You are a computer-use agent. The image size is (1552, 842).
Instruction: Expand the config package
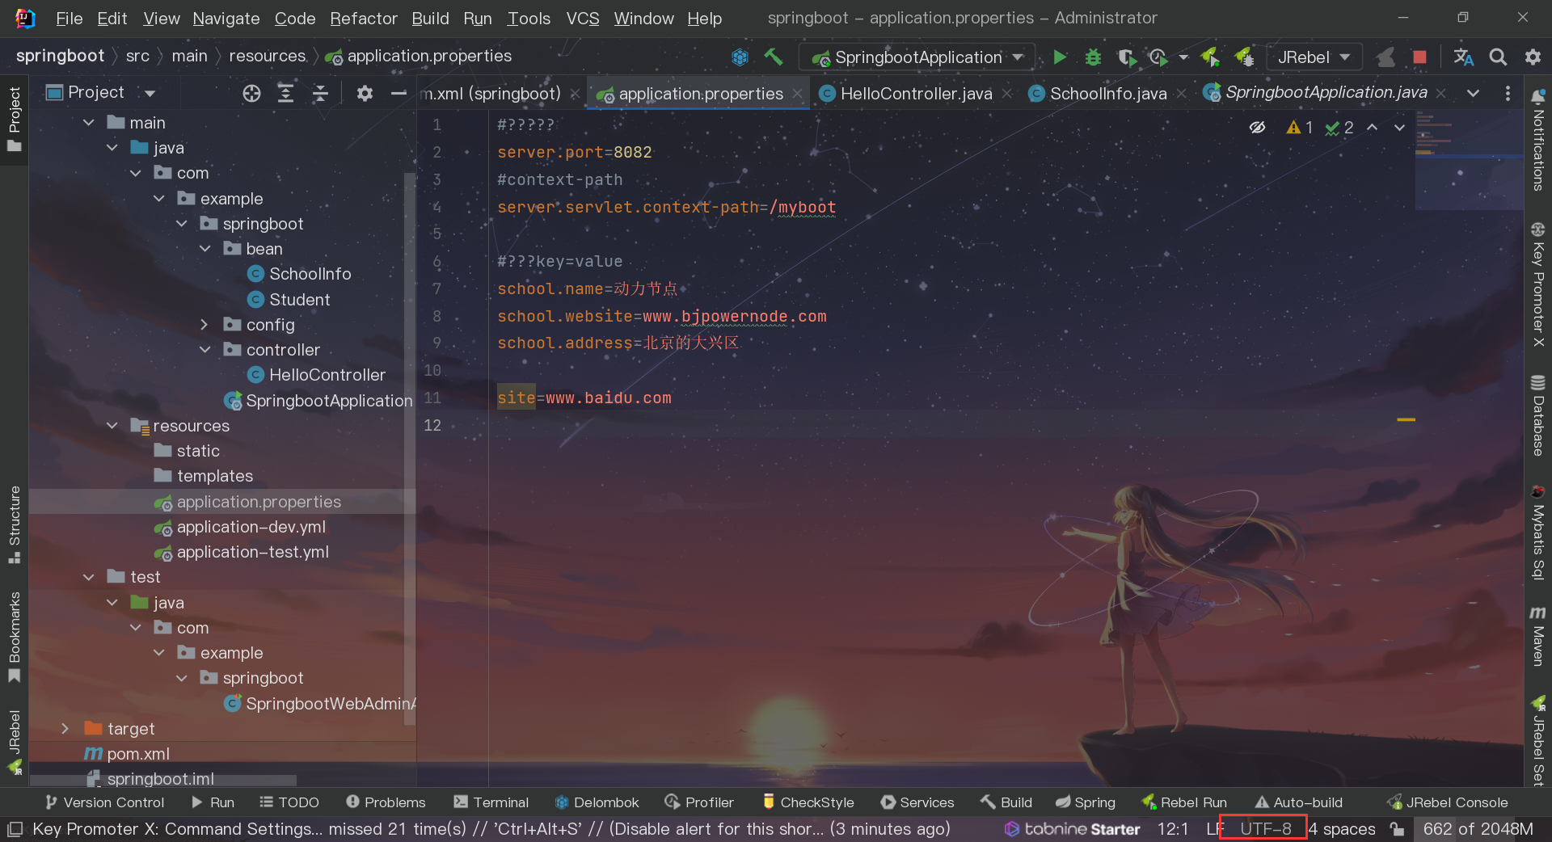205,325
